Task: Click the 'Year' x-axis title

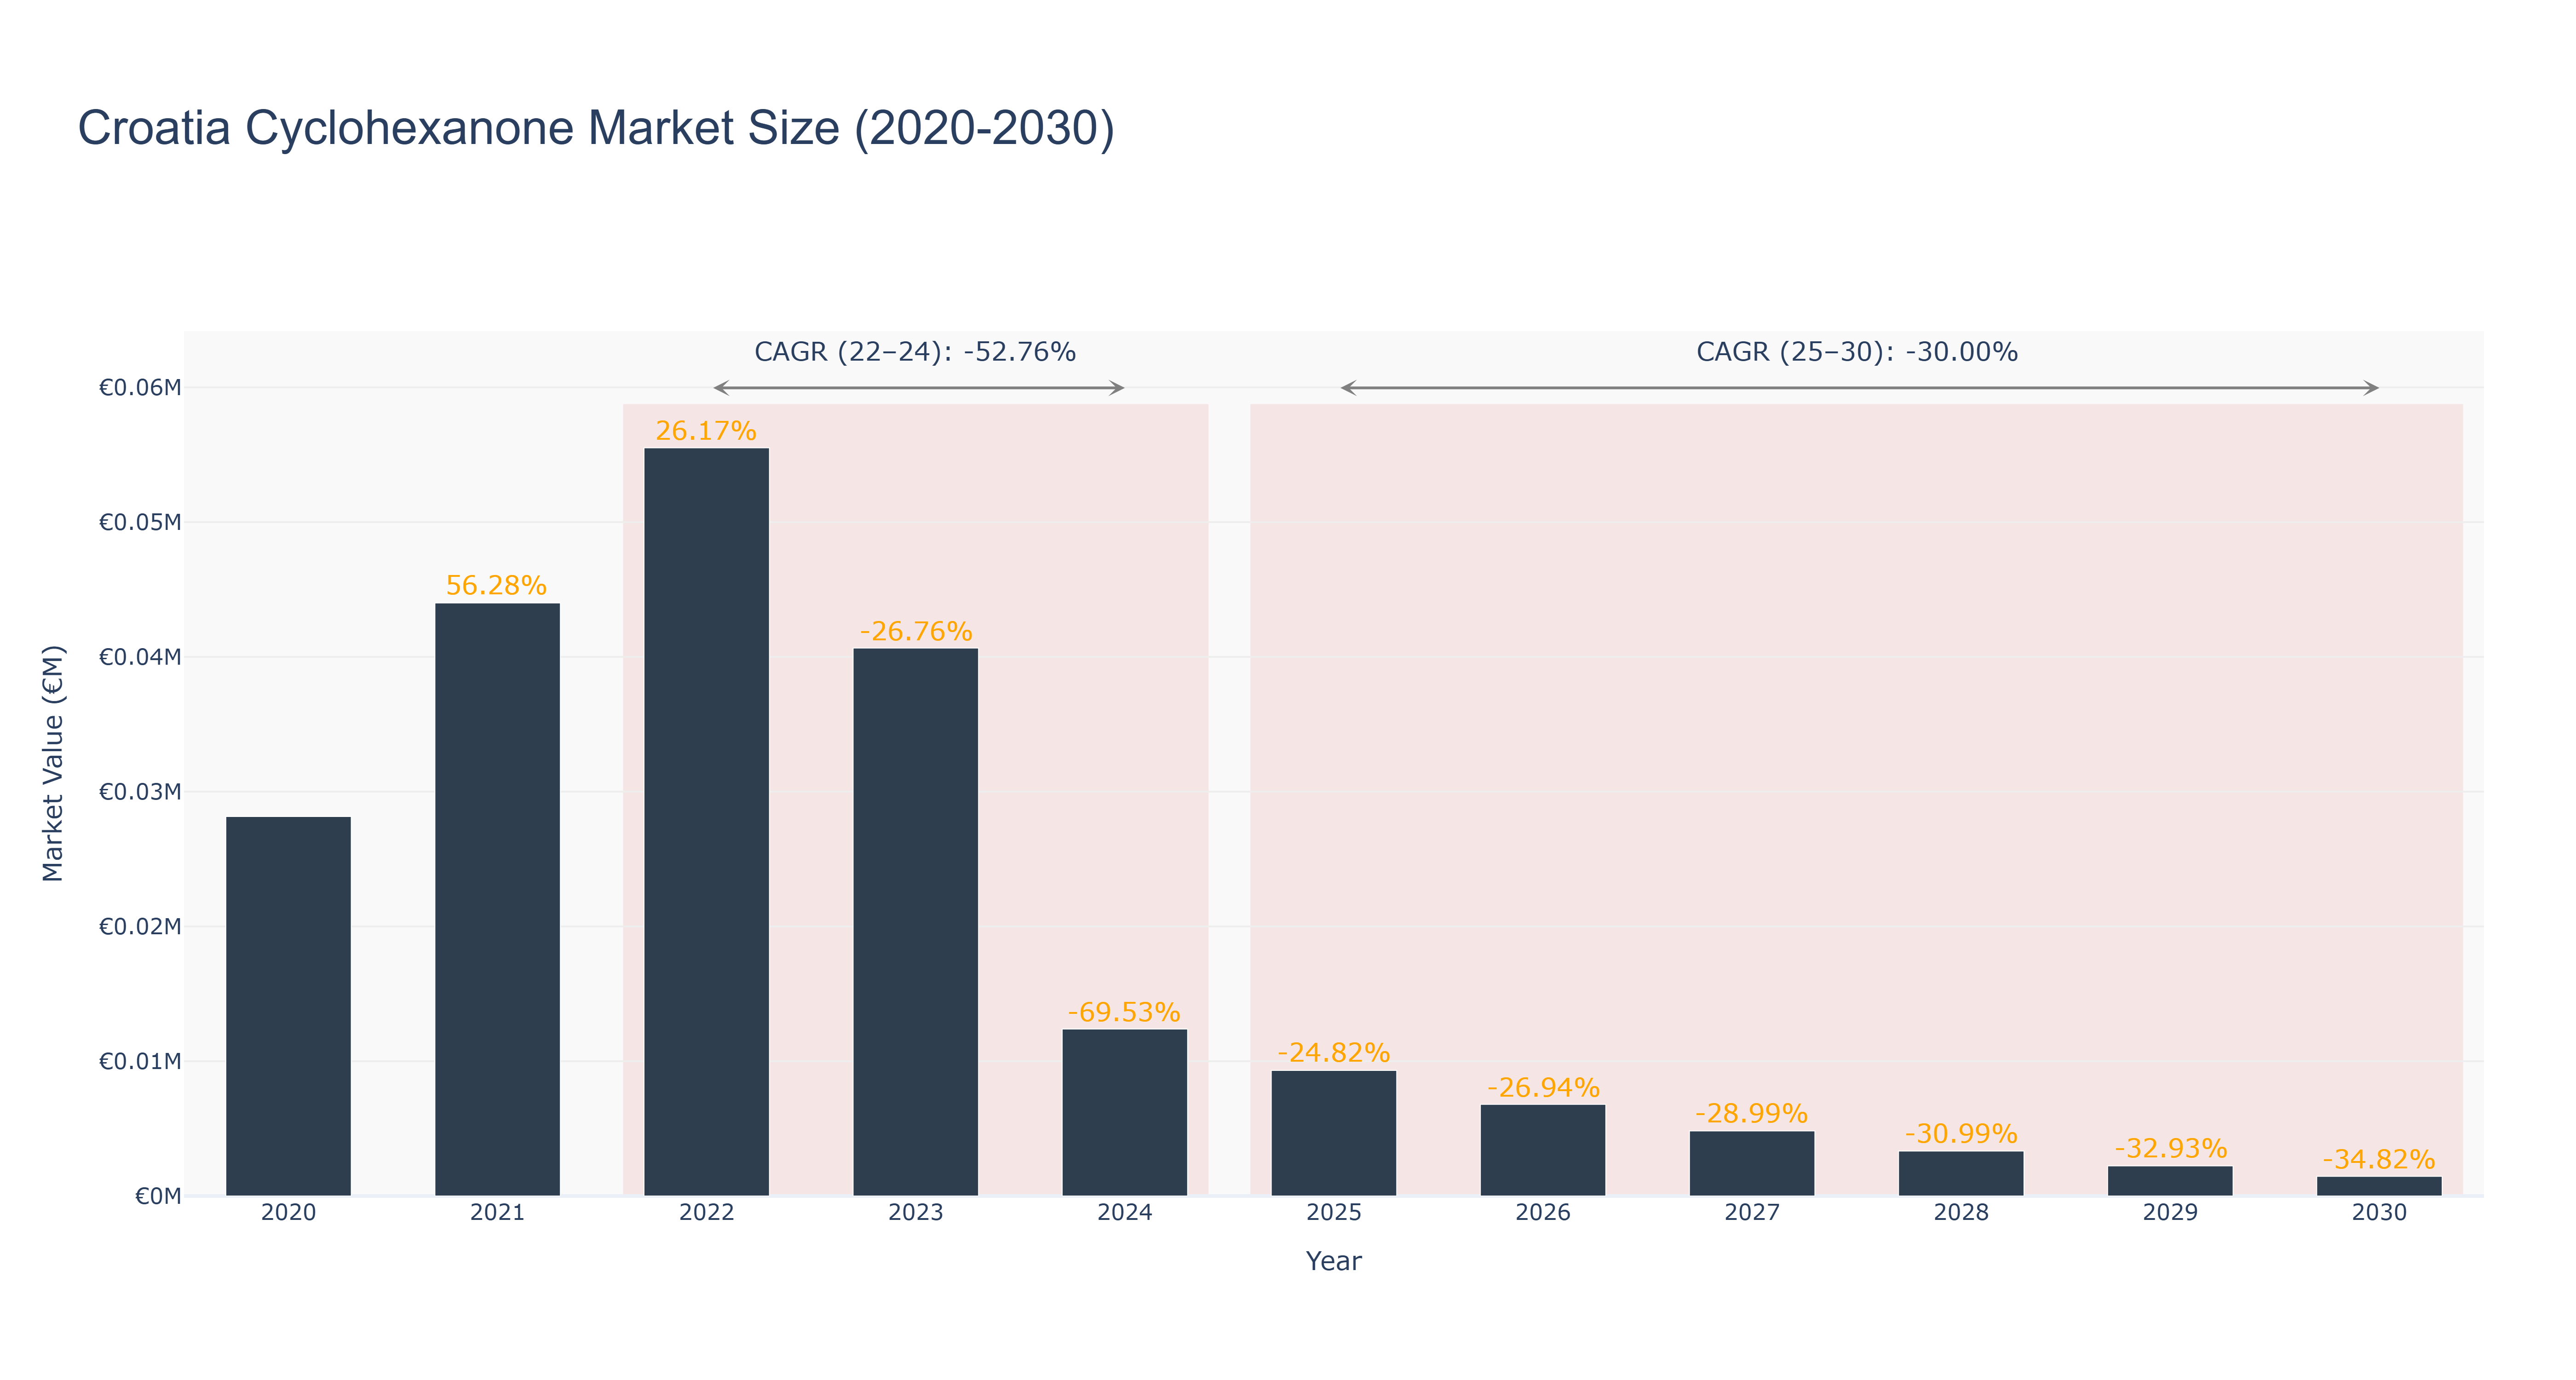Action: click(x=1333, y=1261)
